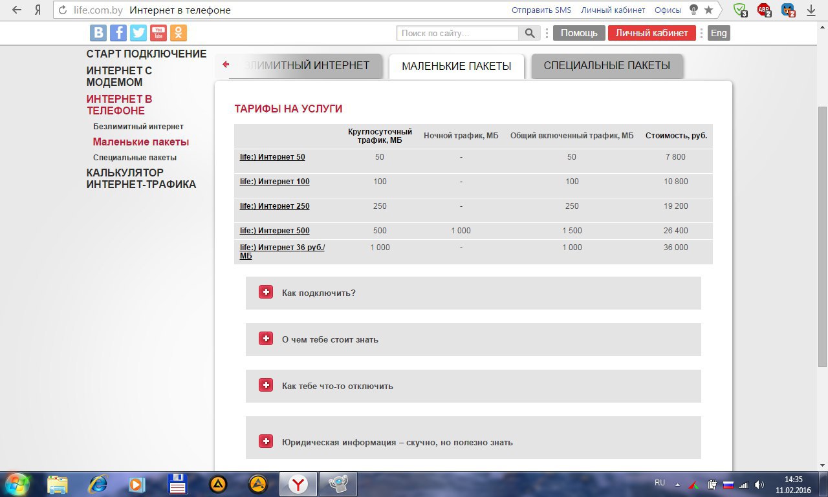The width and height of the screenshot is (828, 497).
Task: Click the site search magnifier icon
Action: pos(530,32)
